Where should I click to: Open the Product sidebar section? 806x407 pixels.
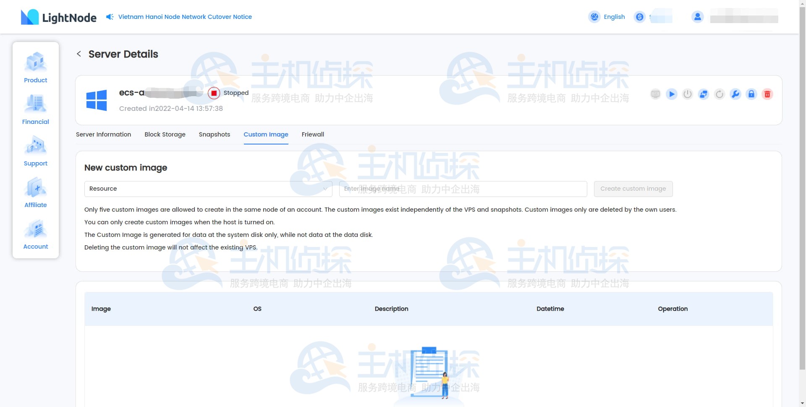point(36,68)
